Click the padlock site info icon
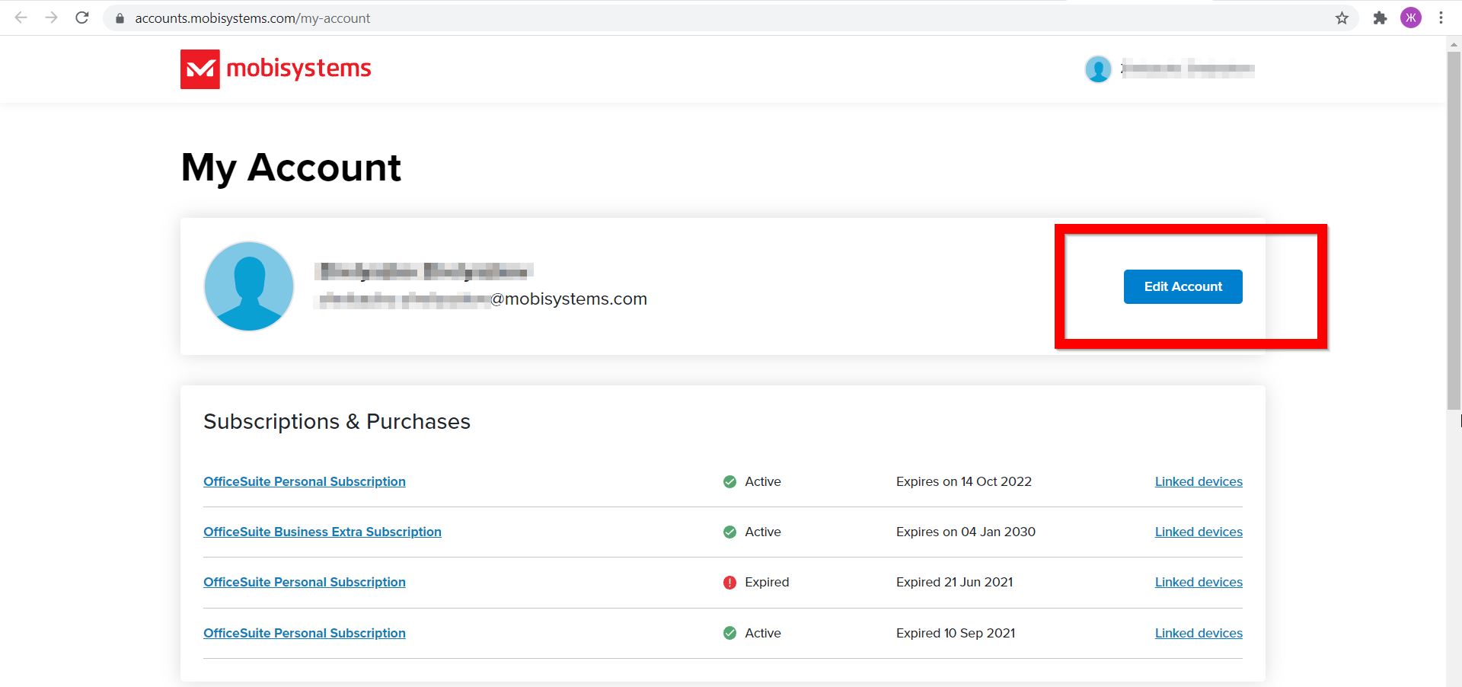 click(120, 18)
